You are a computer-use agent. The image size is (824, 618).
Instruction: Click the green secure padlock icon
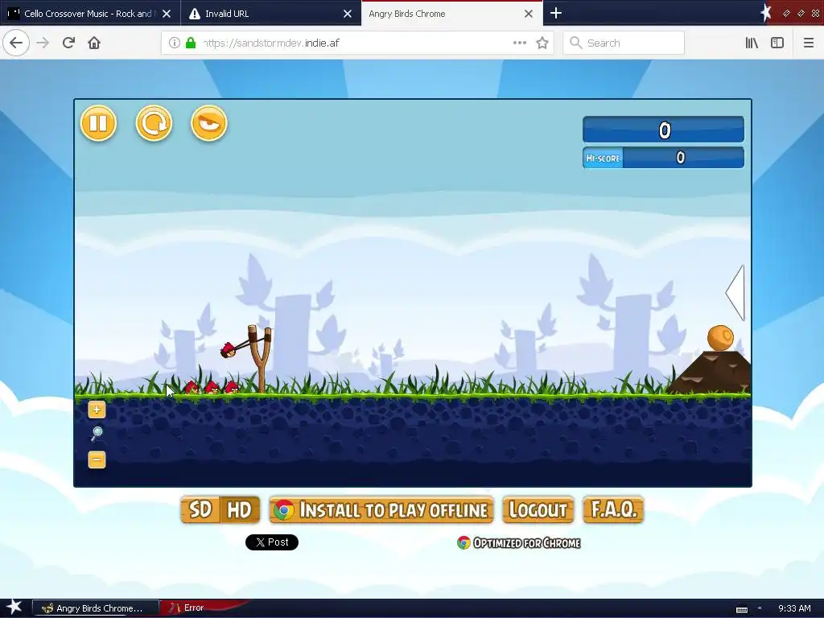coord(191,43)
